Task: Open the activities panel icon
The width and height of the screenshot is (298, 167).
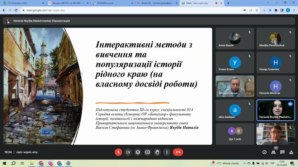Action: click(291, 152)
